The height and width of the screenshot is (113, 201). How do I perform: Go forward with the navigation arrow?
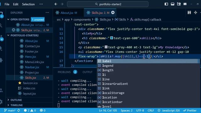pos(62,4)
